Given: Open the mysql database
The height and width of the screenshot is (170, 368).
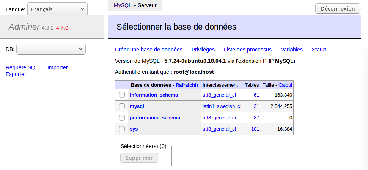Looking at the screenshot, I should tap(137, 106).
